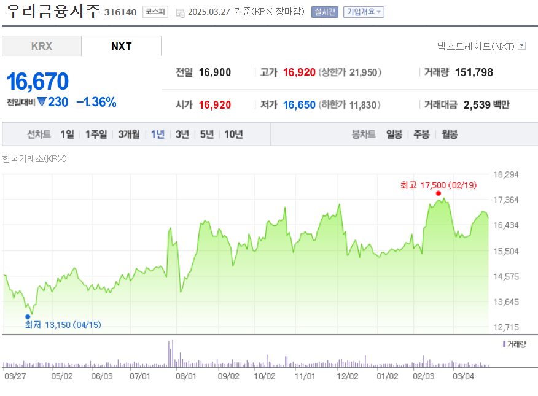Click the 시가 value 16,920

pyautogui.click(x=215, y=105)
